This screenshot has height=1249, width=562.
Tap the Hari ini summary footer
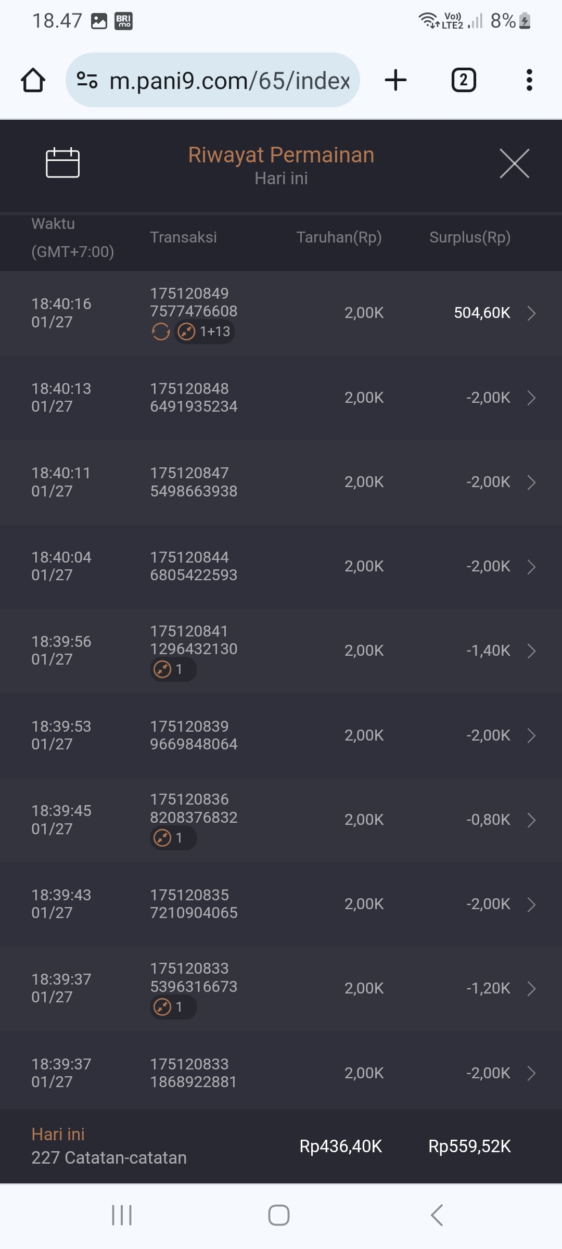pyautogui.click(x=109, y=1146)
